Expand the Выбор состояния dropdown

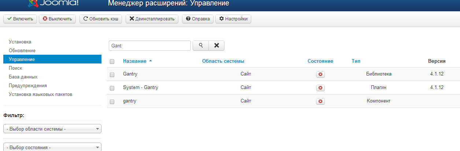pos(52,147)
